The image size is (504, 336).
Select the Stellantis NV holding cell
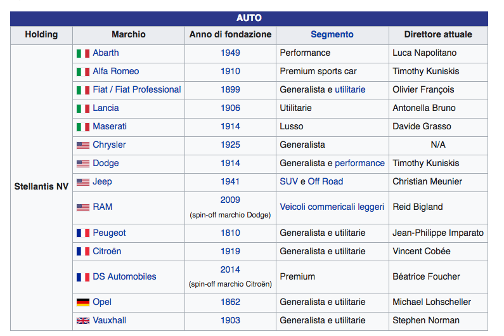pyautogui.click(x=41, y=187)
